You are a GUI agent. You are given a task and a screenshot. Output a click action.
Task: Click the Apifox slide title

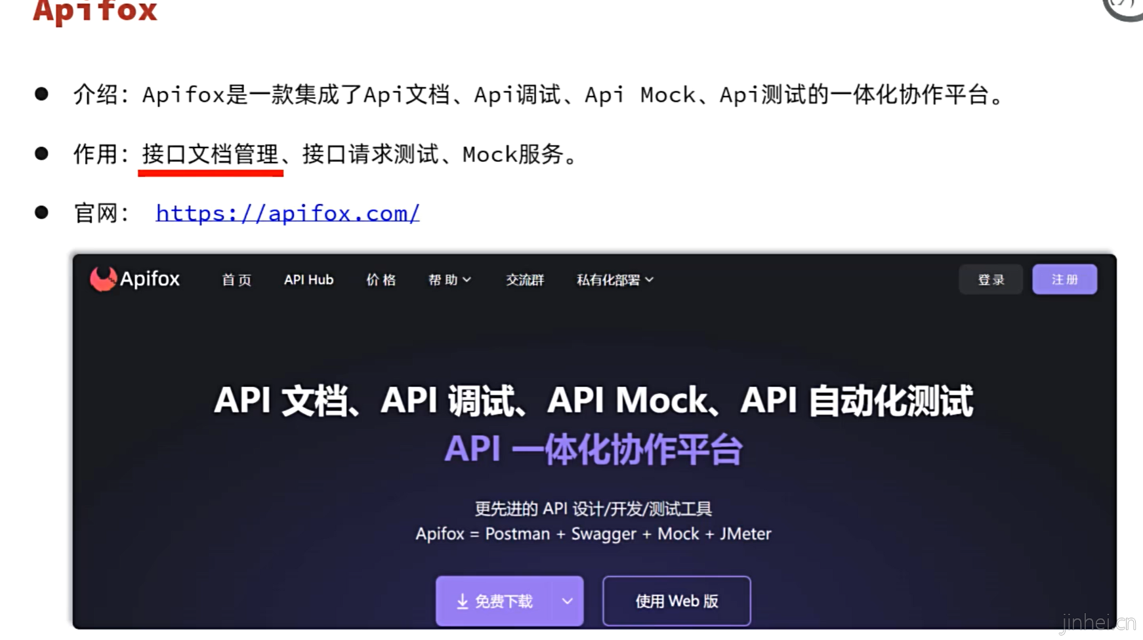coord(95,10)
